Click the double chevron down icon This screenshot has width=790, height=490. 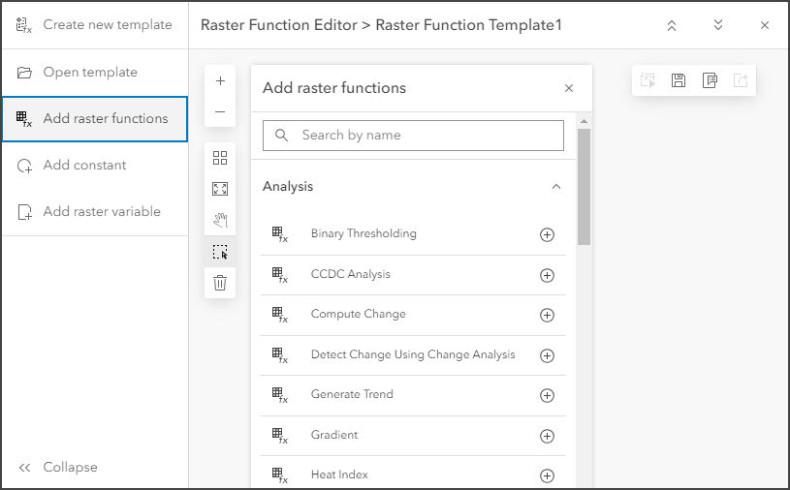click(718, 25)
